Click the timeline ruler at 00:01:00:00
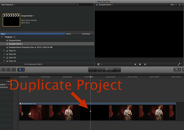 [111, 77]
